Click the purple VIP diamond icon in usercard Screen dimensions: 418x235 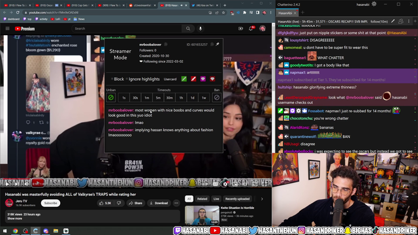[x=203, y=79]
